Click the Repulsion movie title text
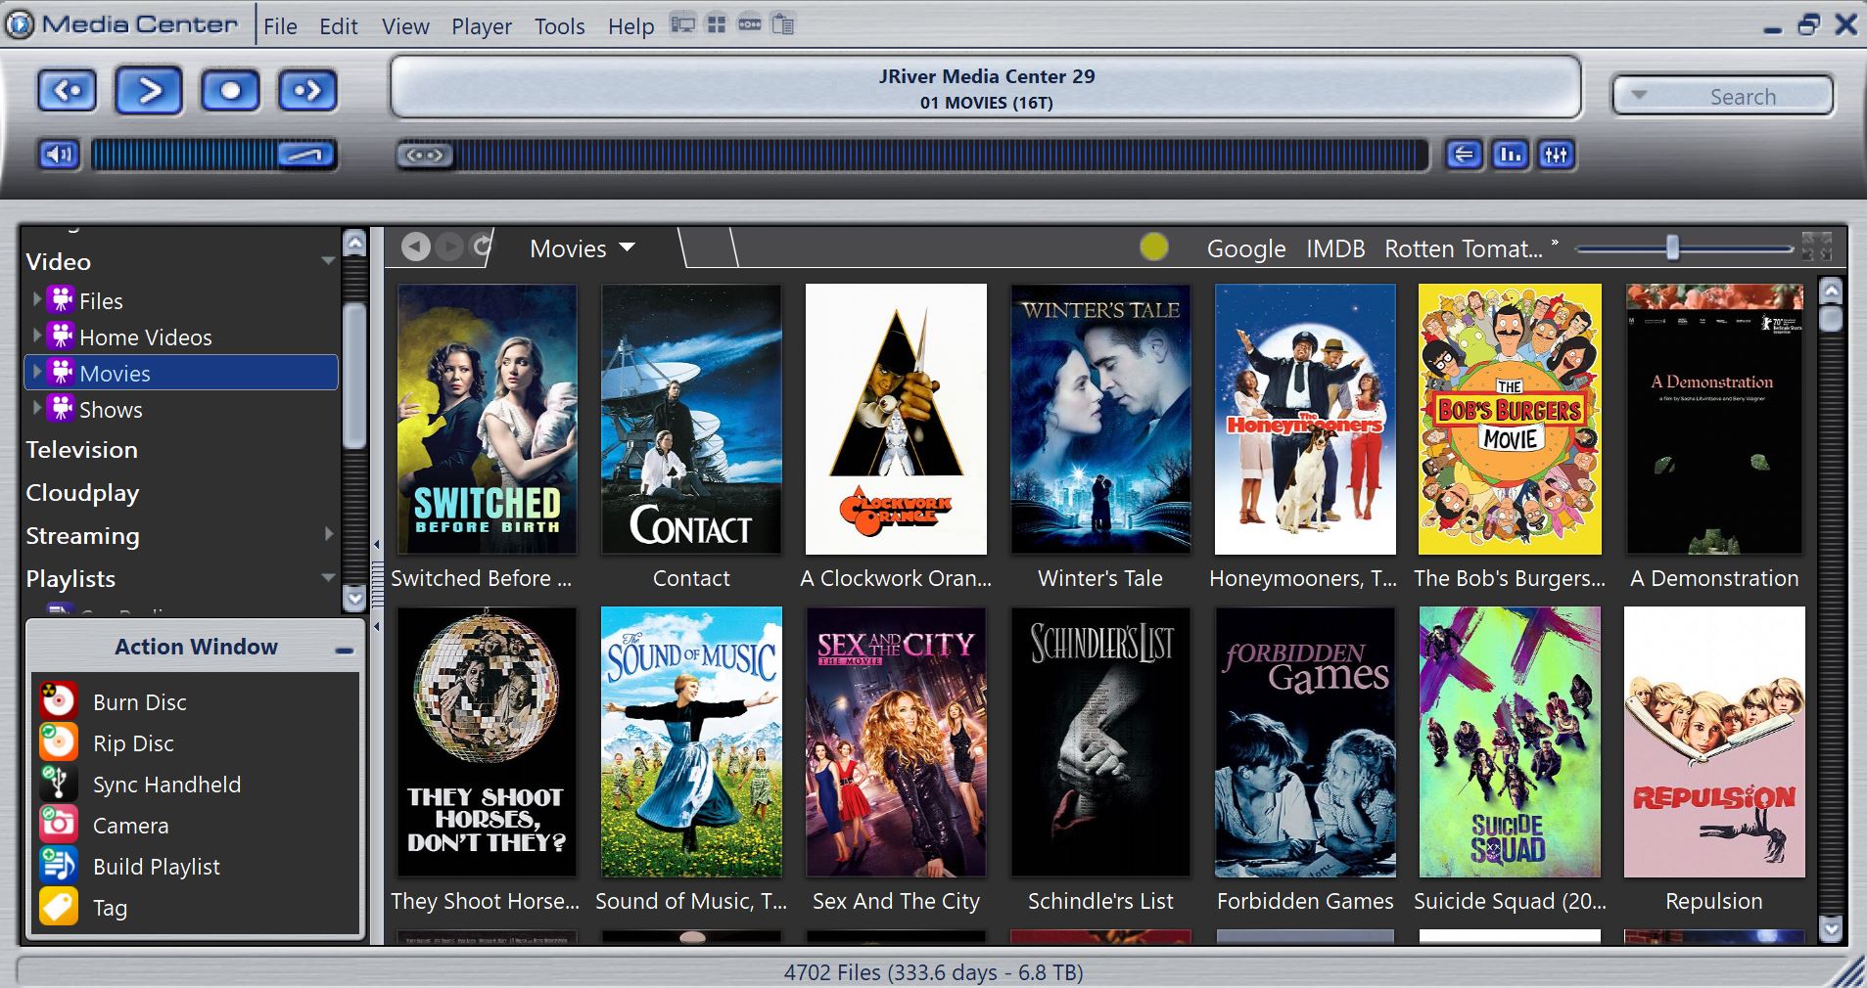 tap(1713, 902)
